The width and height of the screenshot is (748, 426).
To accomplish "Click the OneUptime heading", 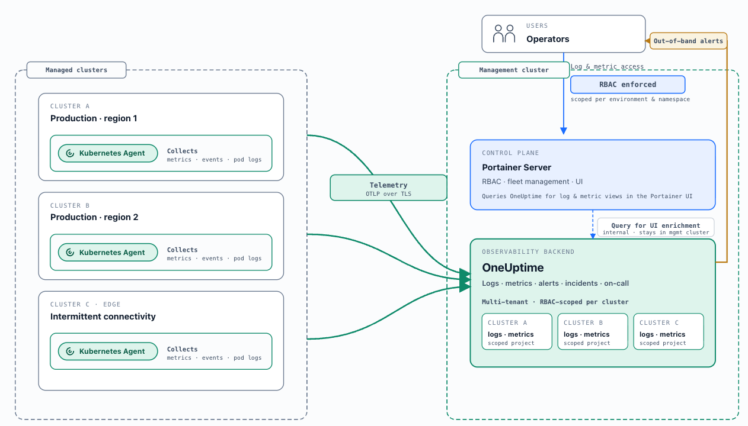I will click(x=513, y=268).
